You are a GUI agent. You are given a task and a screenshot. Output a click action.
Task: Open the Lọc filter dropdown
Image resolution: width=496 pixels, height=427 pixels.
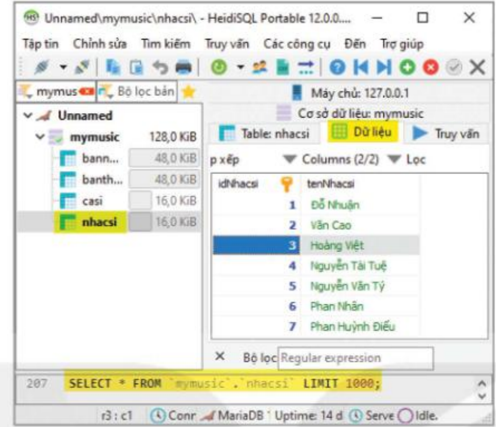coord(407,159)
